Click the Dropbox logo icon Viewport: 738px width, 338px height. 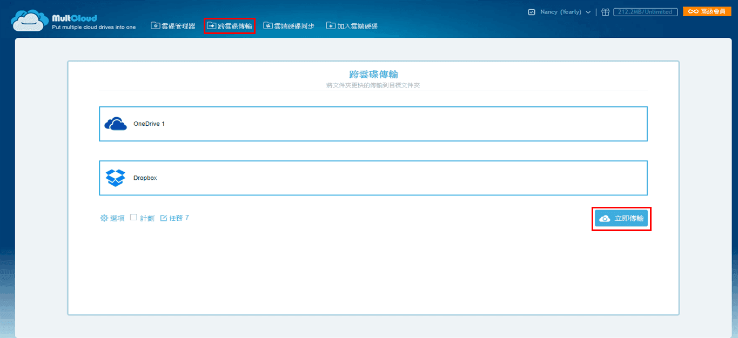tap(115, 178)
